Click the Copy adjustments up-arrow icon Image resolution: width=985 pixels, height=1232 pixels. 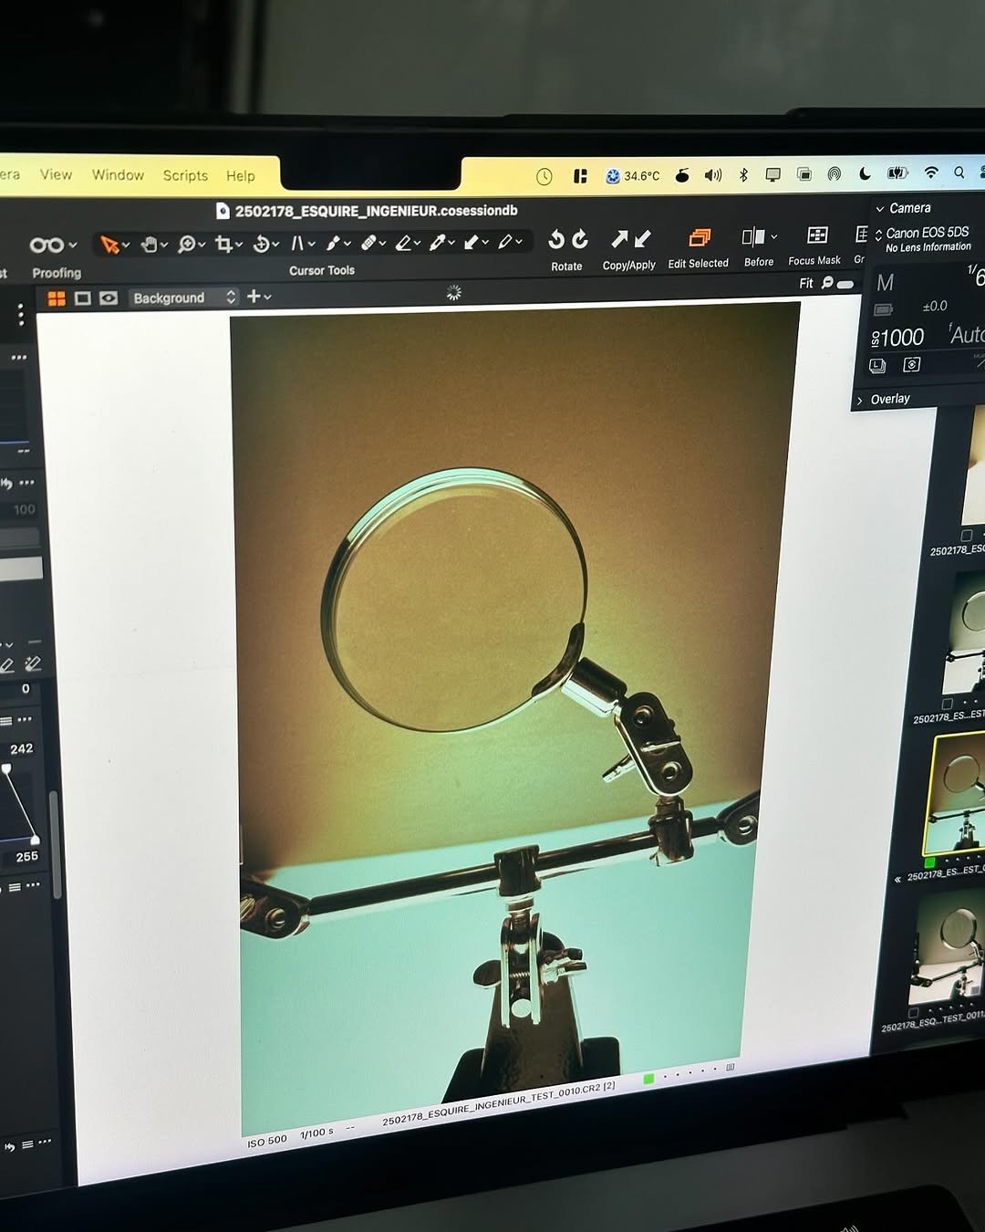tap(619, 239)
